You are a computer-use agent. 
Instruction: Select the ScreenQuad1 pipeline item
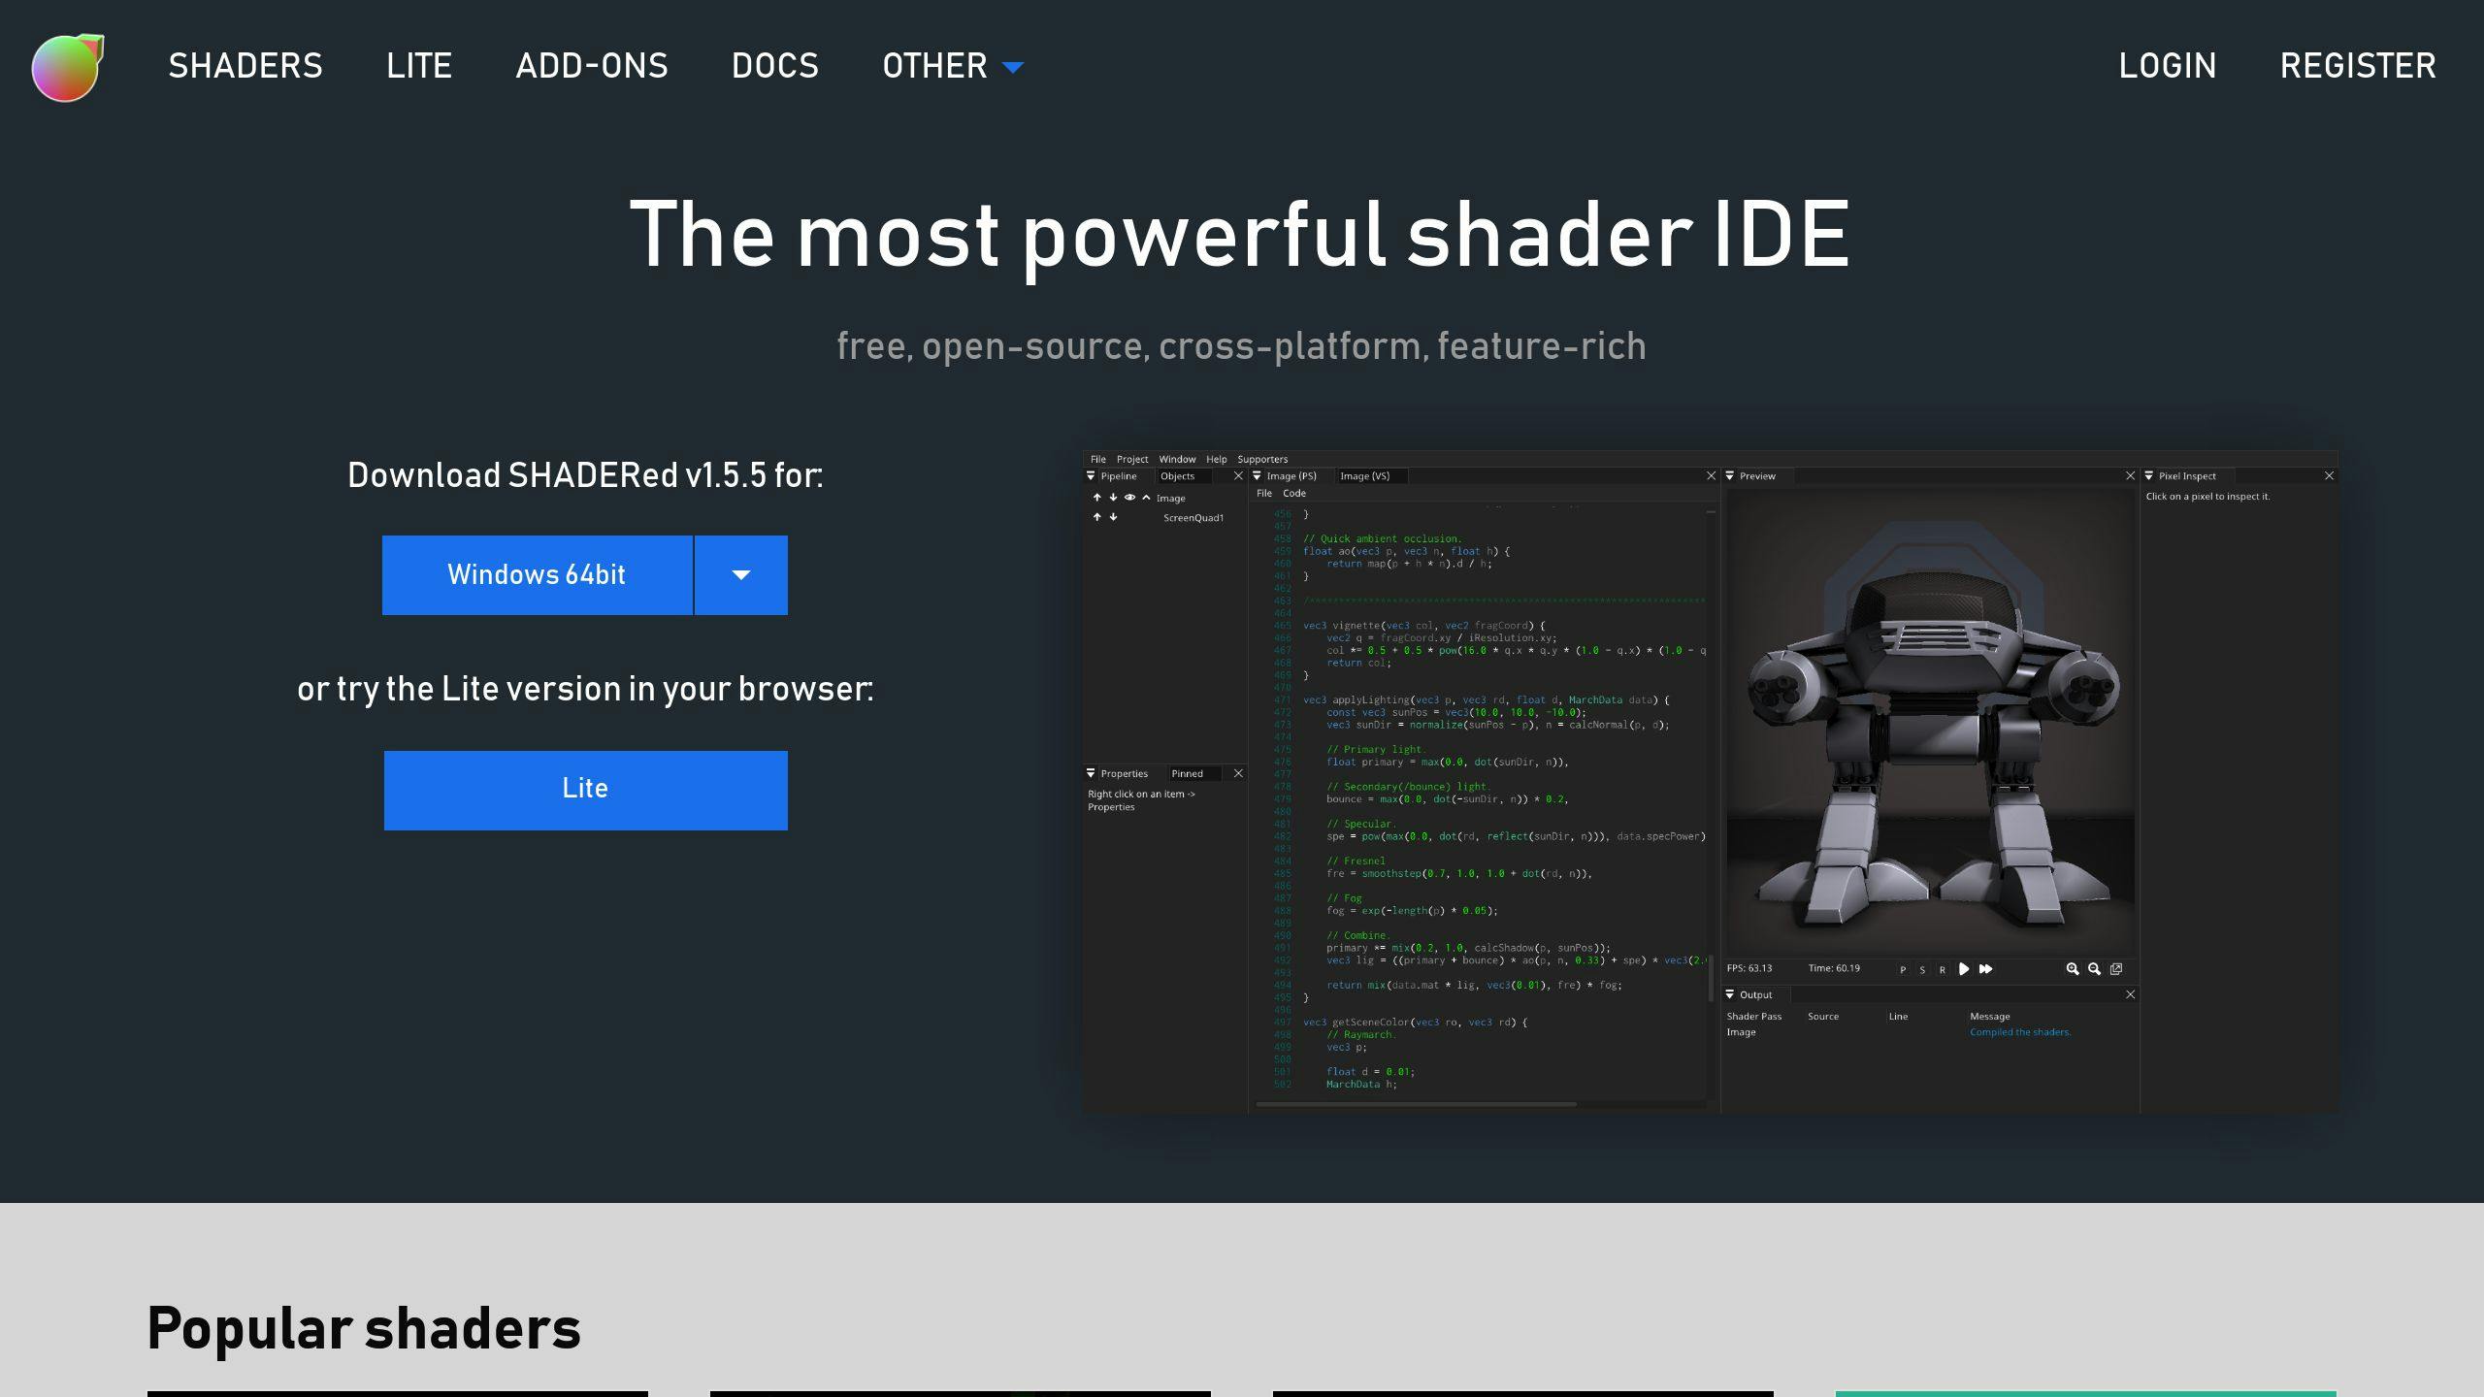(1193, 518)
